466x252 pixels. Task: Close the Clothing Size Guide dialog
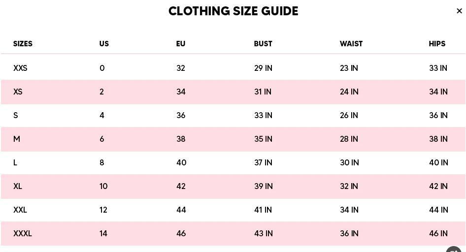[x=459, y=11]
